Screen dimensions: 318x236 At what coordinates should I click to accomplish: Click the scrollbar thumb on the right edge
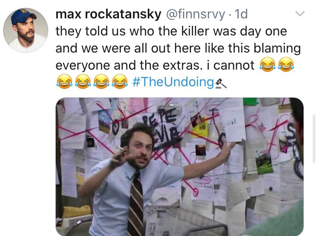tap(314, 139)
